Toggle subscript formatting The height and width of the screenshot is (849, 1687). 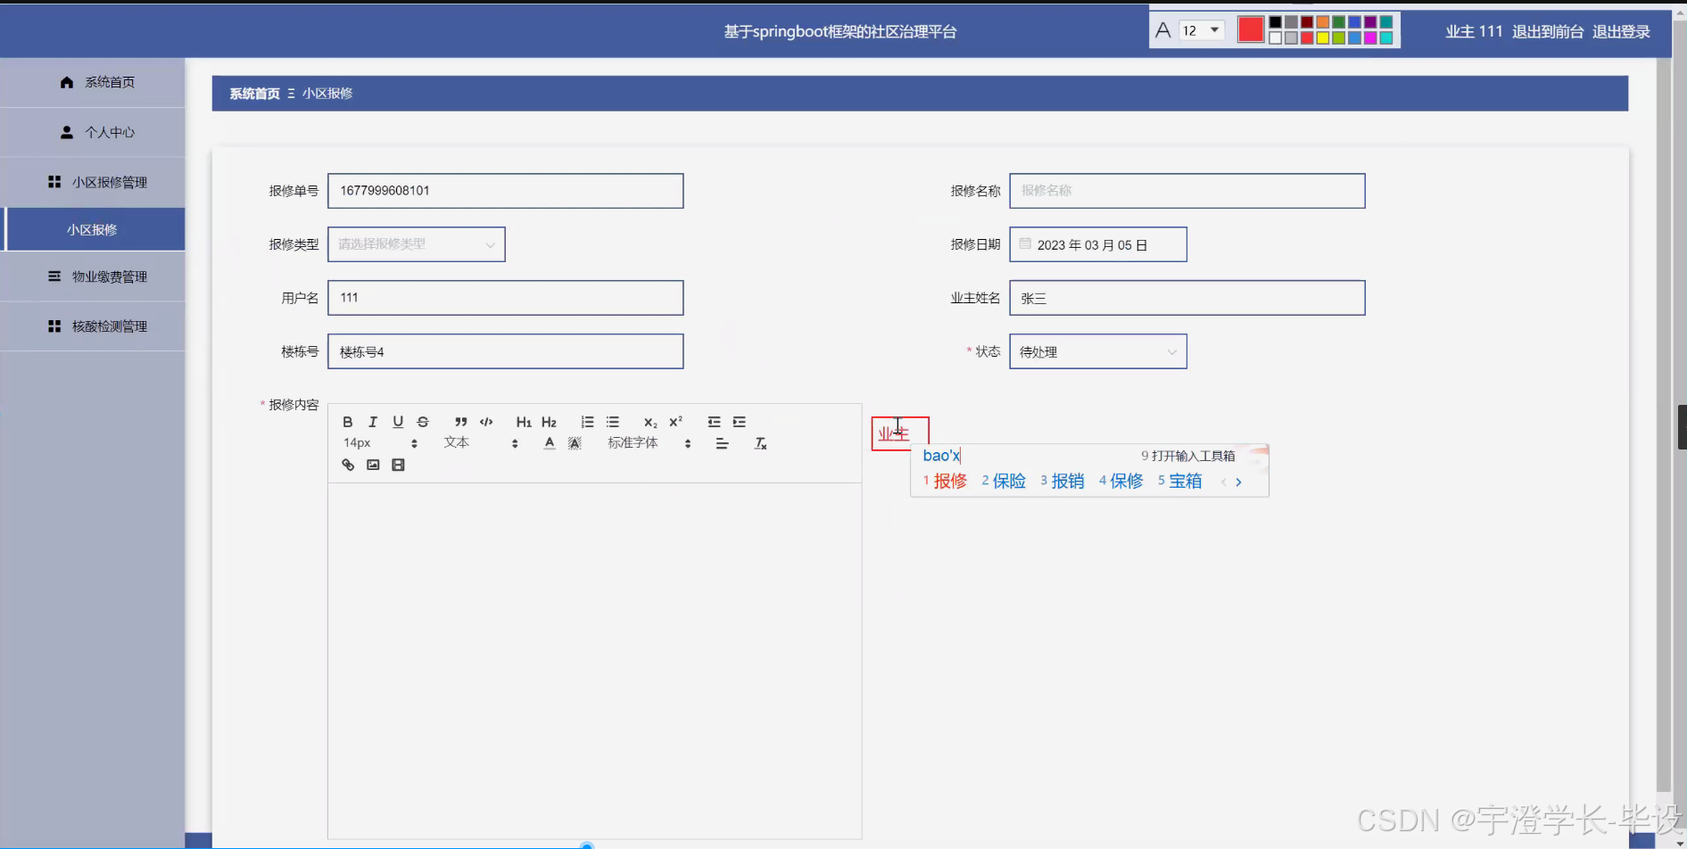pyautogui.click(x=649, y=422)
